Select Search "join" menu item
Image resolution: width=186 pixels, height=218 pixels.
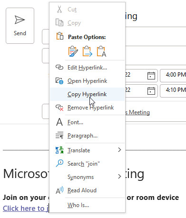pos(88,164)
